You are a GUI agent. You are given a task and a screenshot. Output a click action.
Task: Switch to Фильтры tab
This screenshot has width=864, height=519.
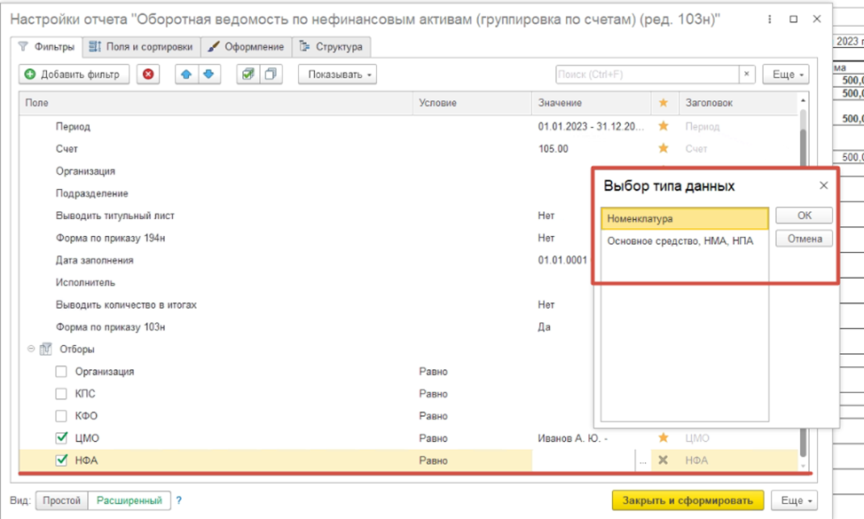click(x=47, y=47)
